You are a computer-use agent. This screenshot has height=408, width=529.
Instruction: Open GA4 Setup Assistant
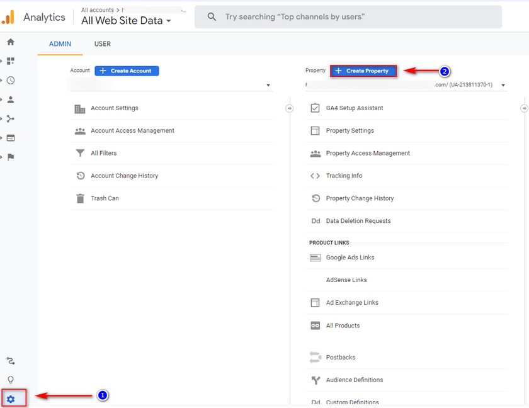(x=354, y=108)
